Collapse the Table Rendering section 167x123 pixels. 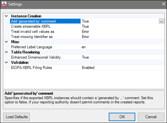[x=6, y=52]
